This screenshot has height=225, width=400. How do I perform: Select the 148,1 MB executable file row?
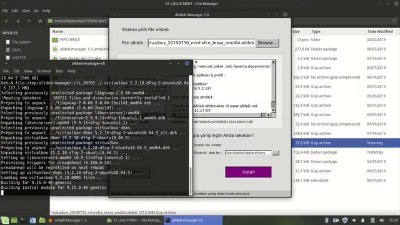click(346, 181)
